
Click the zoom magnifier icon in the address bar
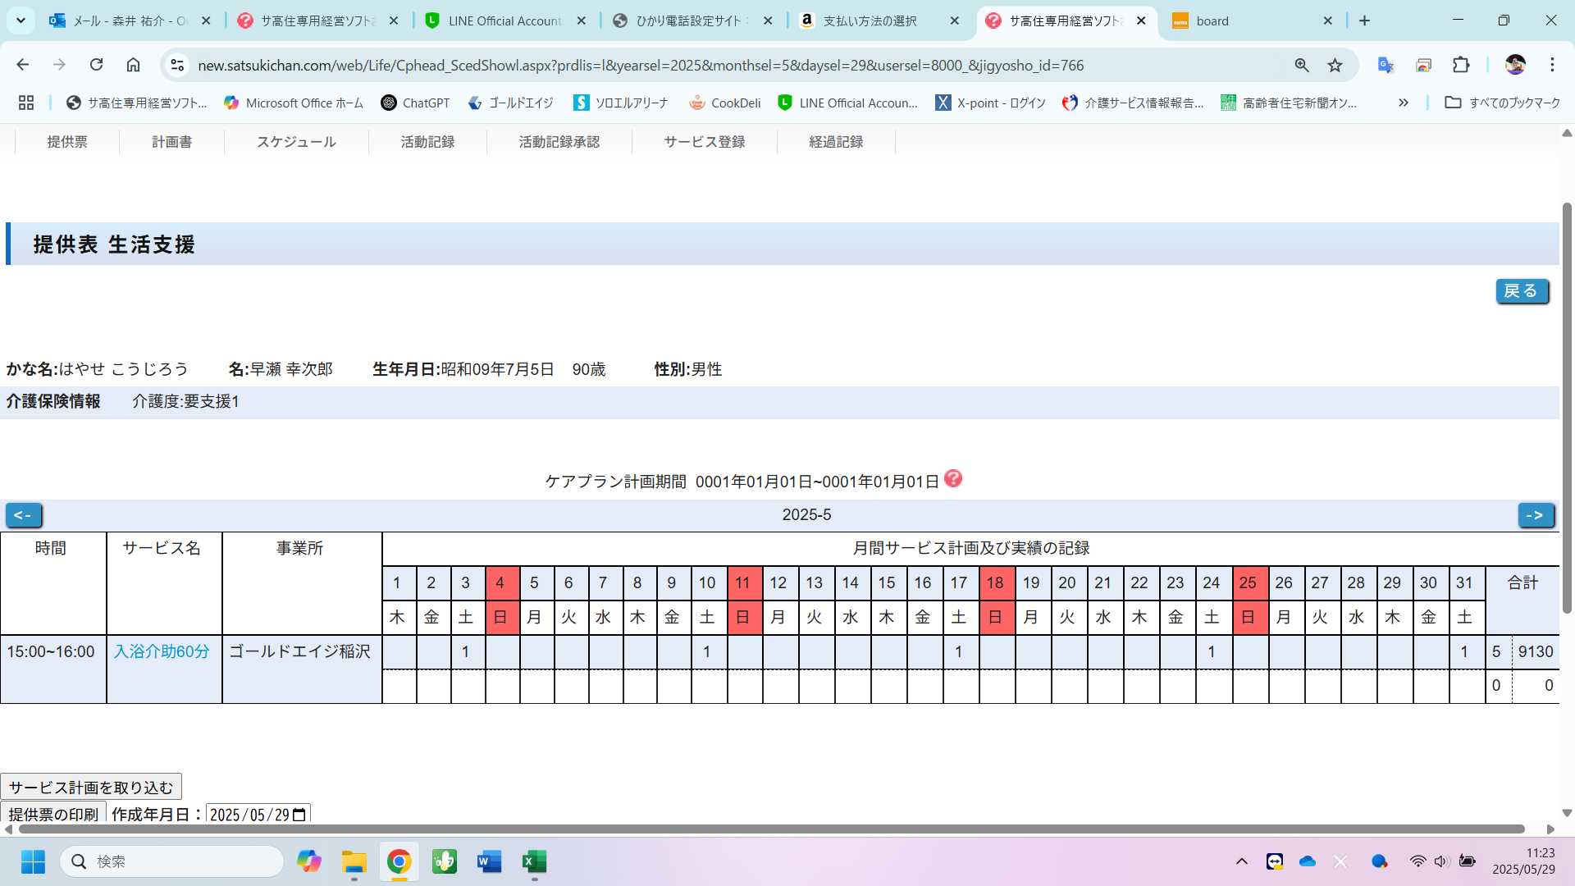pyautogui.click(x=1302, y=65)
